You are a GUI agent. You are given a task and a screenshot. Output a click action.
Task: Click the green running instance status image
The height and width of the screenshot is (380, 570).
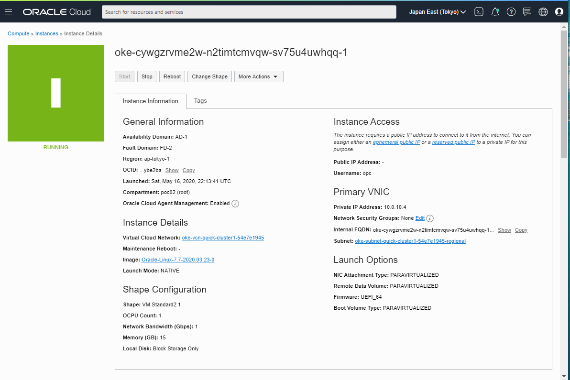click(x=56, y=93)
